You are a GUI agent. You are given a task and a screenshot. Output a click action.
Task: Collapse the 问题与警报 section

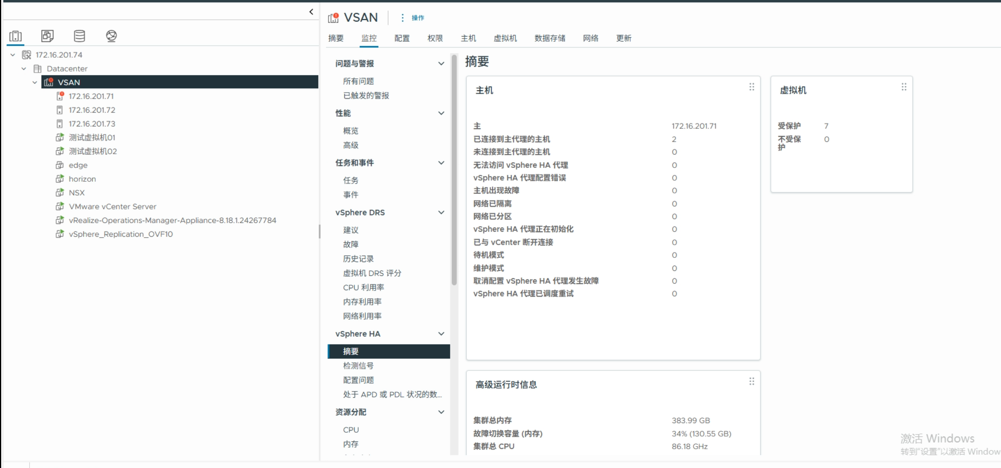point(441,63)
